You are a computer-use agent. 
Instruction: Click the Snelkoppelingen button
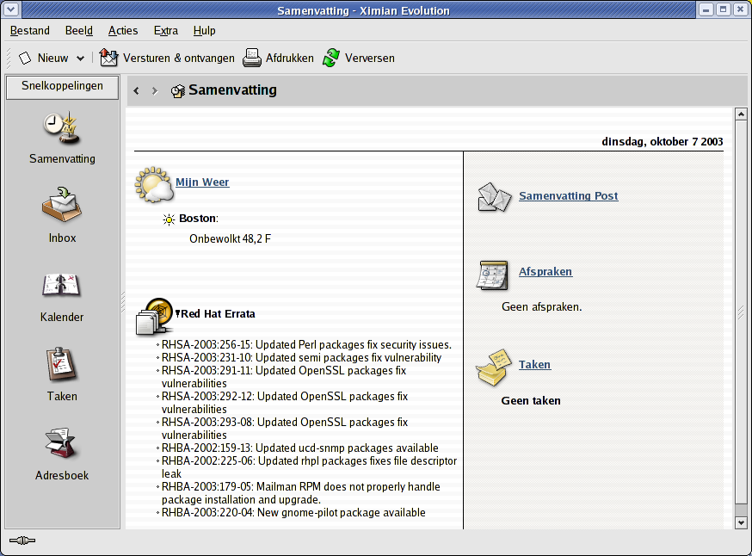(x=62, y=87)
